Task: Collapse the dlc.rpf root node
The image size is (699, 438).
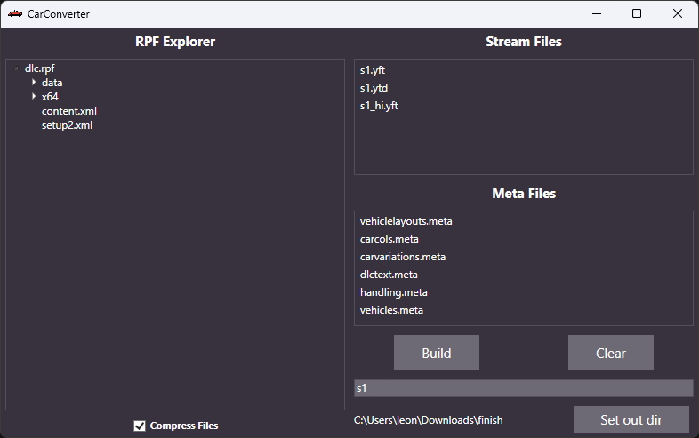Action: point(17,68)
